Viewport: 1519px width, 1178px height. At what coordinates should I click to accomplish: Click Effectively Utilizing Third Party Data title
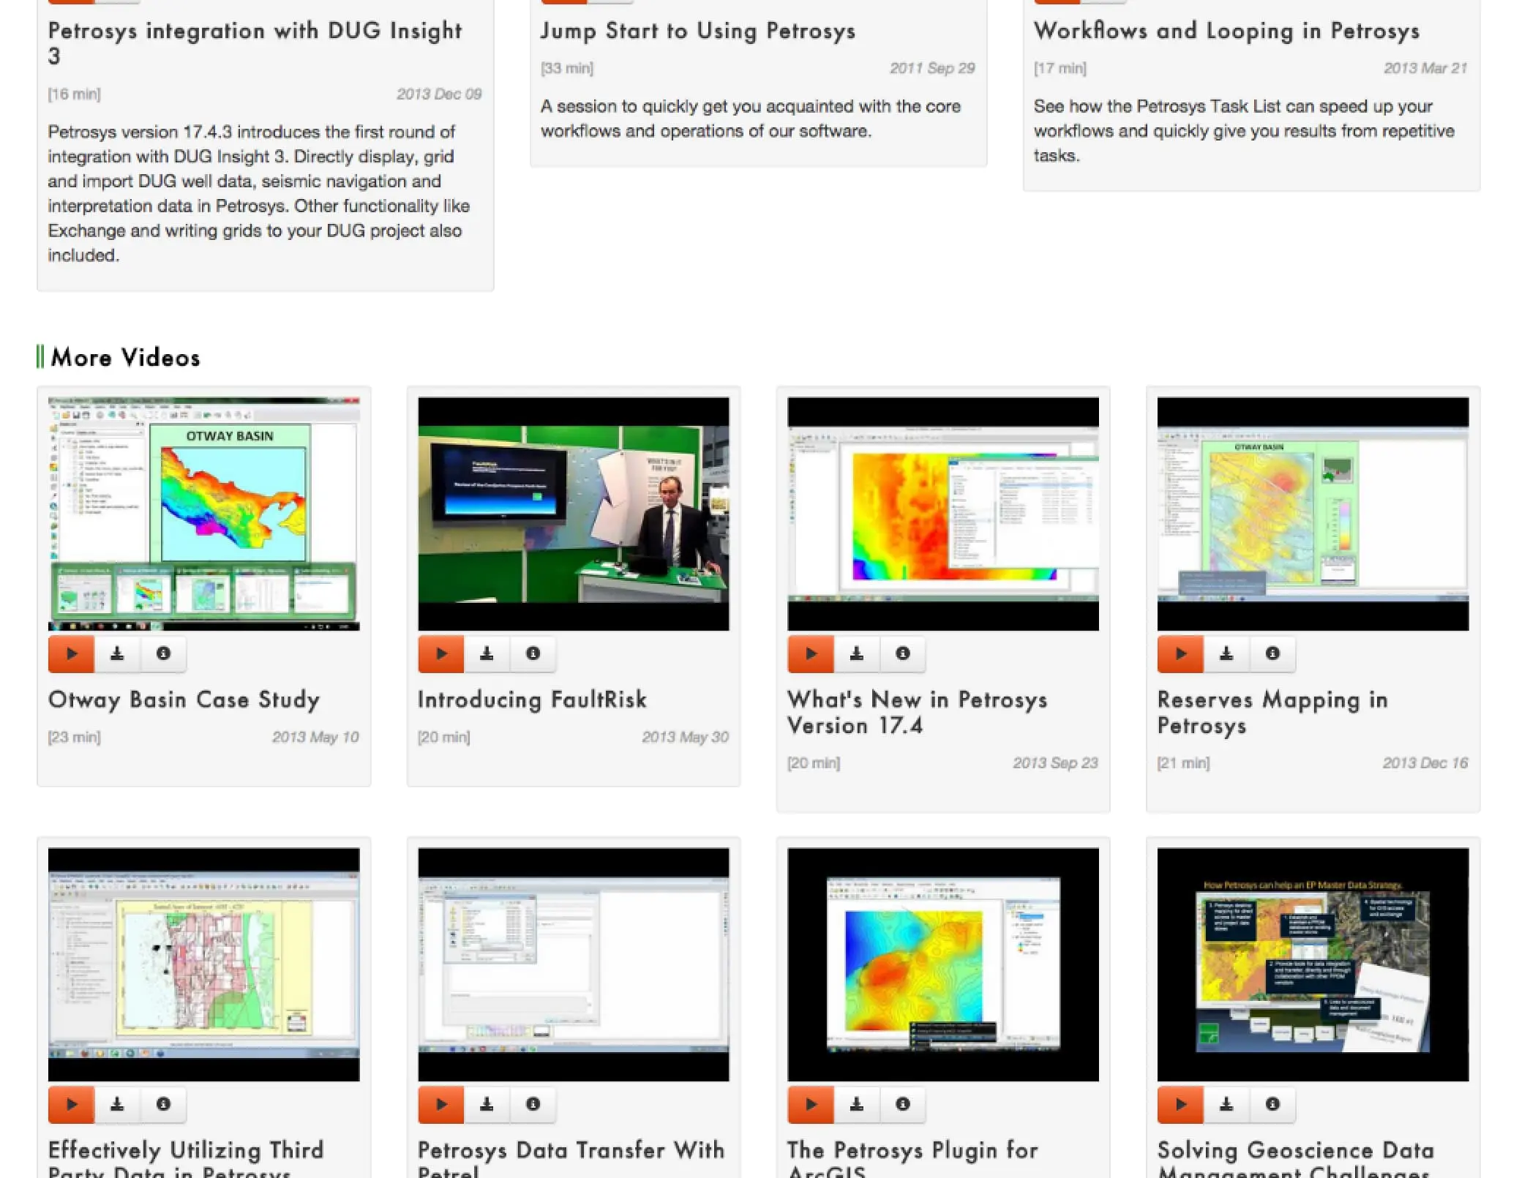click(x=186, y=1160)
